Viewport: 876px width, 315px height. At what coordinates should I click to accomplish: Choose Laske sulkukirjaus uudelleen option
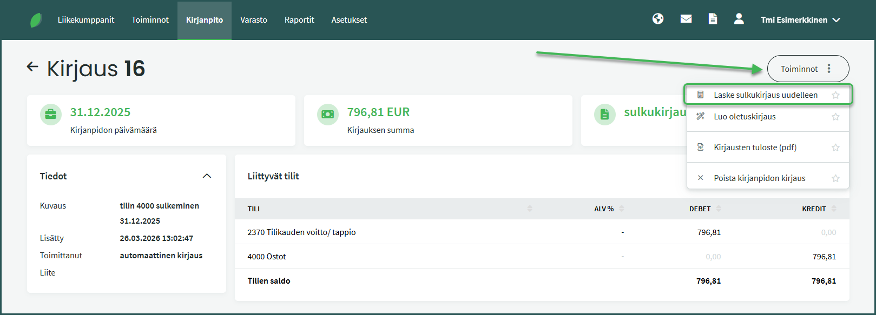765,95
